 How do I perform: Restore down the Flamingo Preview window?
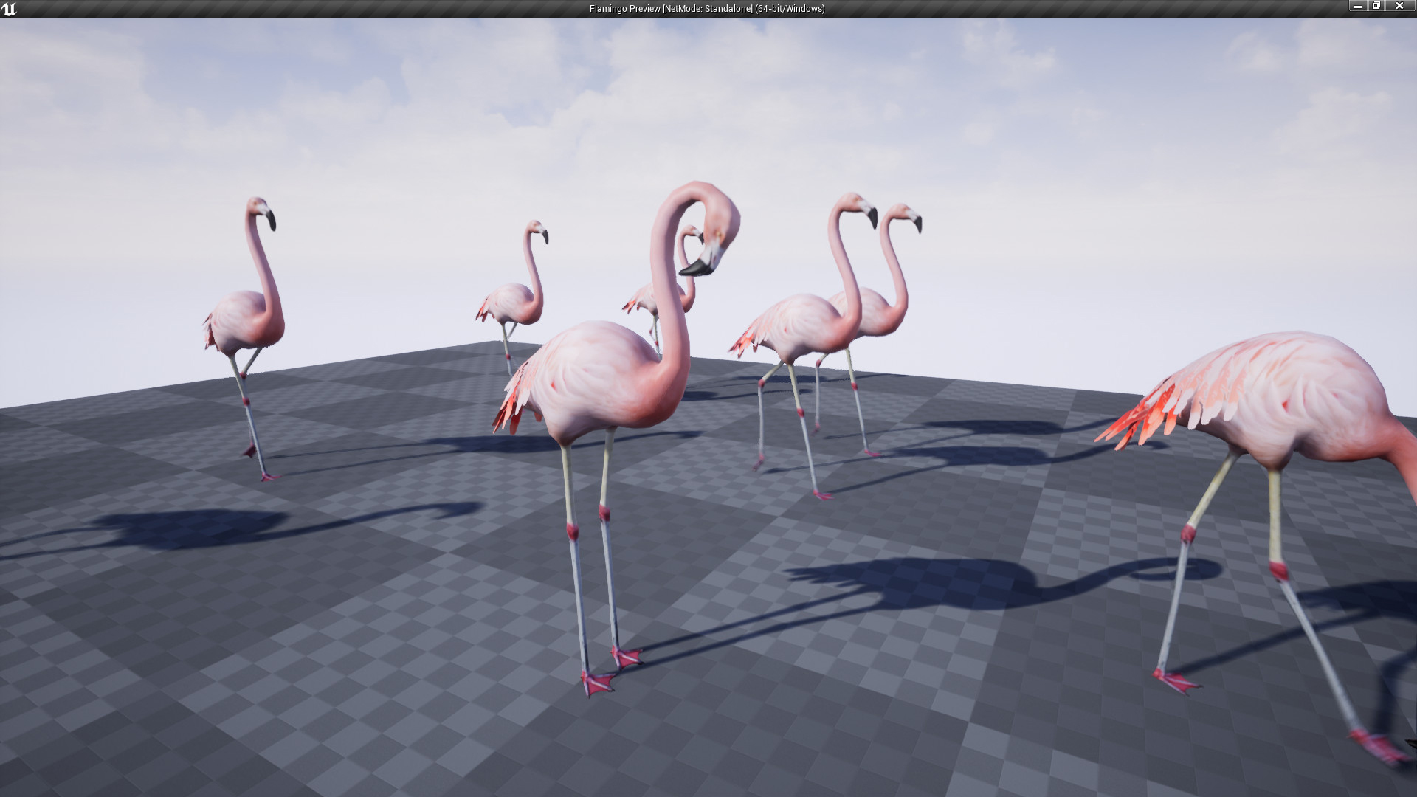(x=1376, y=6)
